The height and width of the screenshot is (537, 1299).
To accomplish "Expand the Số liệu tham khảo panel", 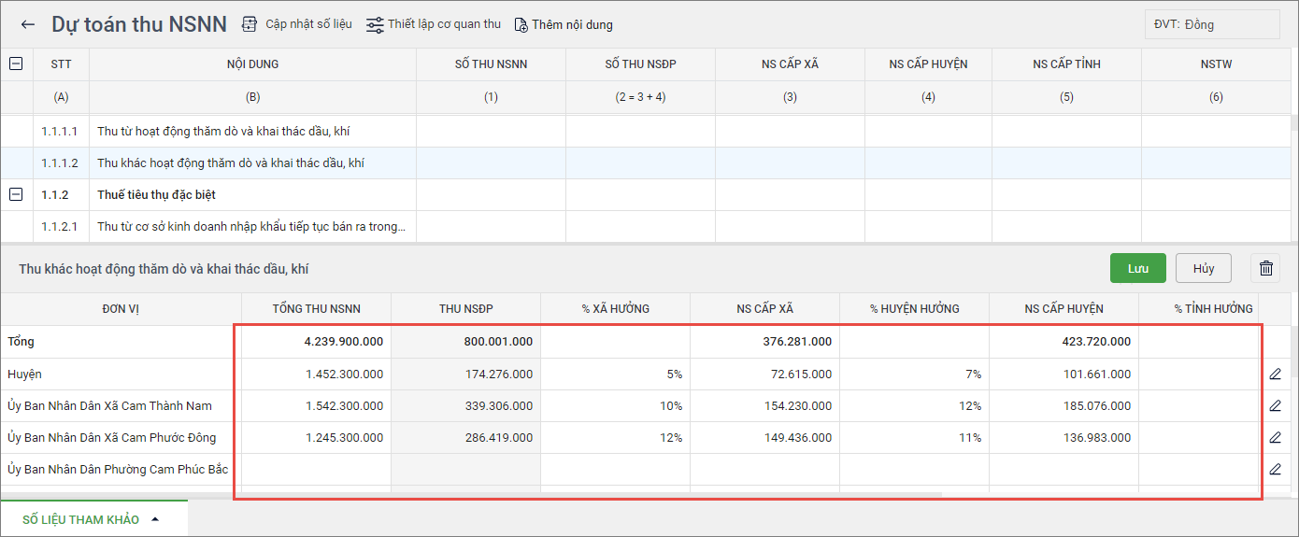I will click(x=93, y=519).
